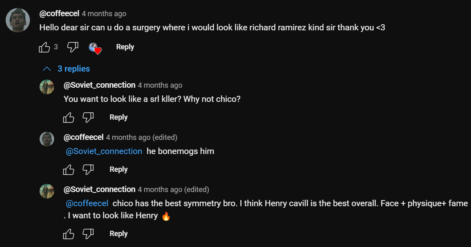The width and height of the screenshot is (471, 247).
Task: Open @coffeecel's large profile avatar
Action: (18, 20)
